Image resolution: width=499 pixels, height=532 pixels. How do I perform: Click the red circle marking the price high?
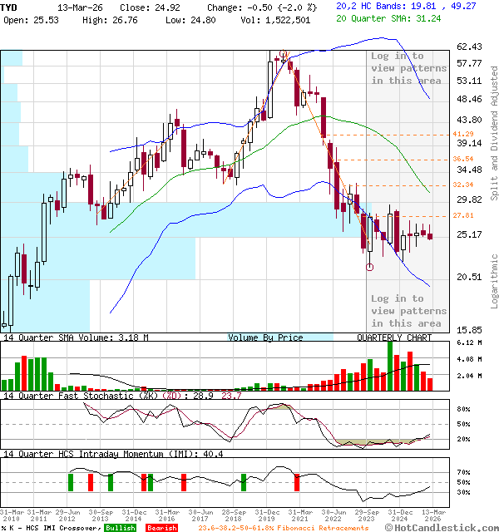[x=284, y=56]
